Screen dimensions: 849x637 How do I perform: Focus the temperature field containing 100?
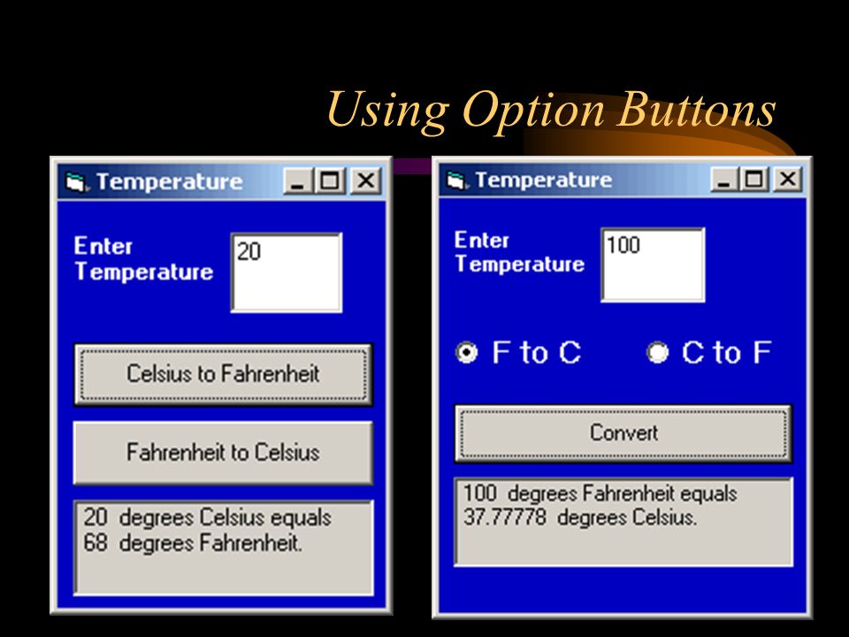[653, 265]
